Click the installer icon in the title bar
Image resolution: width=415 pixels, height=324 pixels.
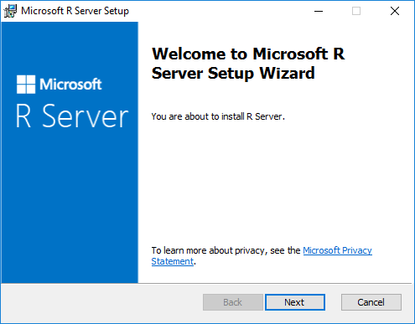(10, 11)
